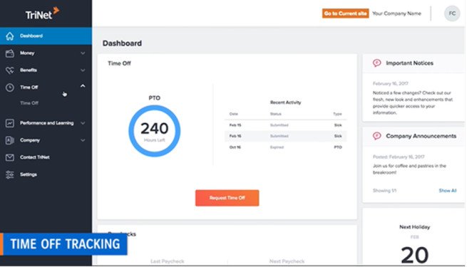Image resolution: width=467 pixels, height=267 pixels.
Task: Open the FC user avatar
Action: (x=452, y=14)
